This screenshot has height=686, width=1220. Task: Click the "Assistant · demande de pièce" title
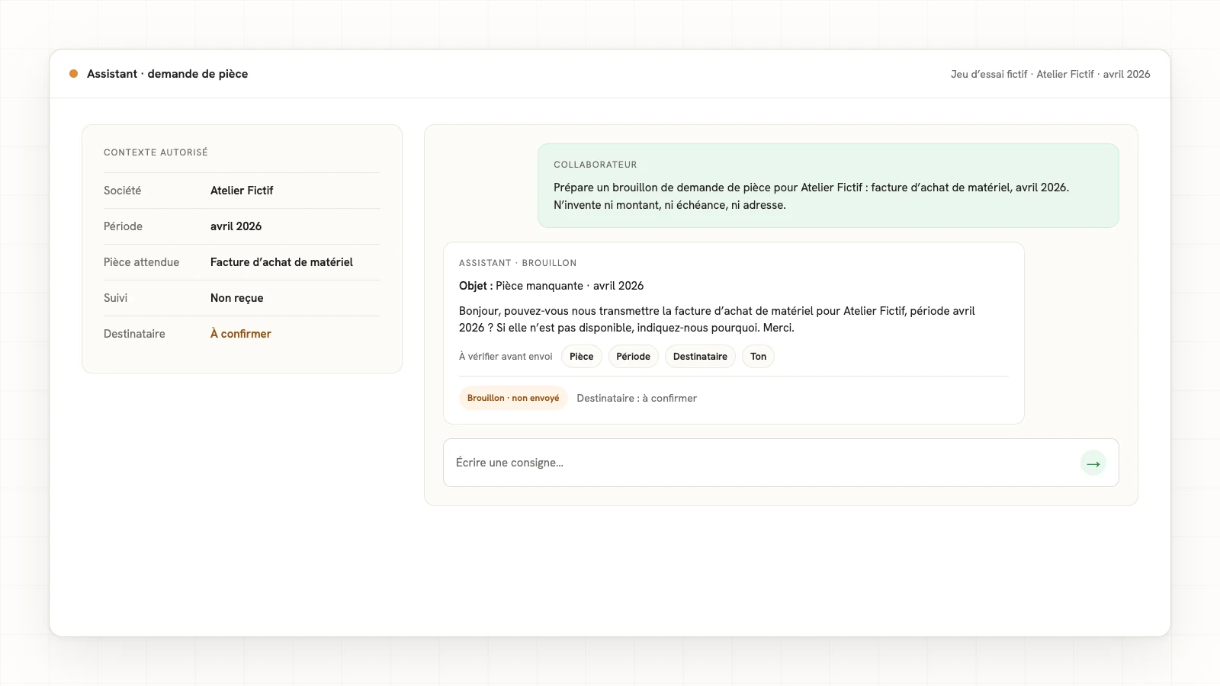click(x=167, y=74)
